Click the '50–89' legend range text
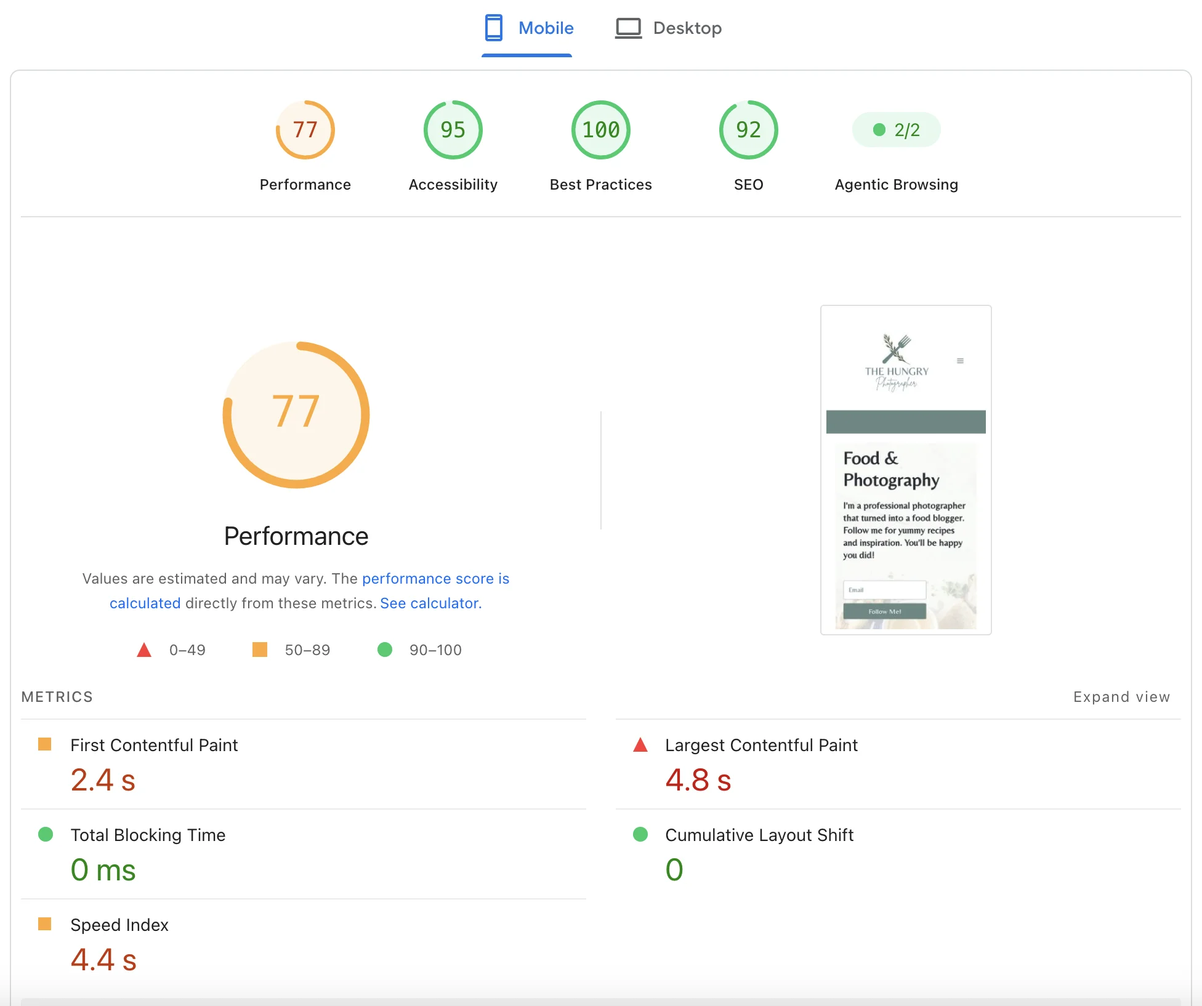1202x1006 pixels. [x=307, y=650]
